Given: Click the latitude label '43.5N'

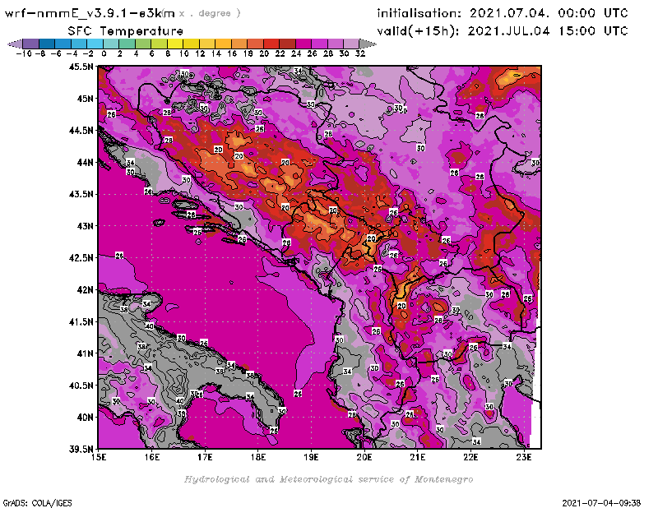Looking at the screenshot, I should click(x=81, y=194).
